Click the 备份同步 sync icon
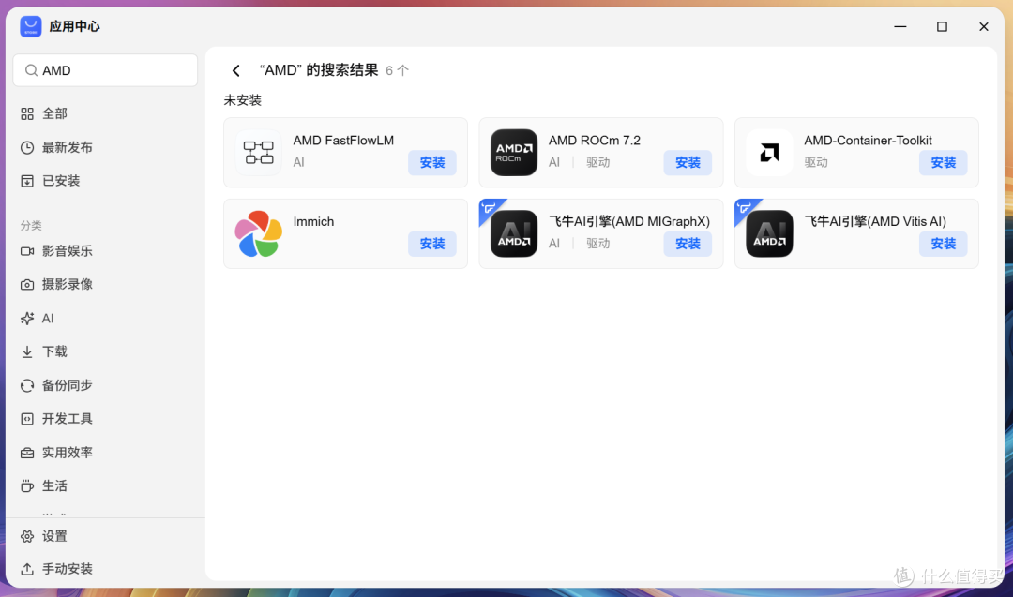The image size is (1013, 597). (27, 385)
